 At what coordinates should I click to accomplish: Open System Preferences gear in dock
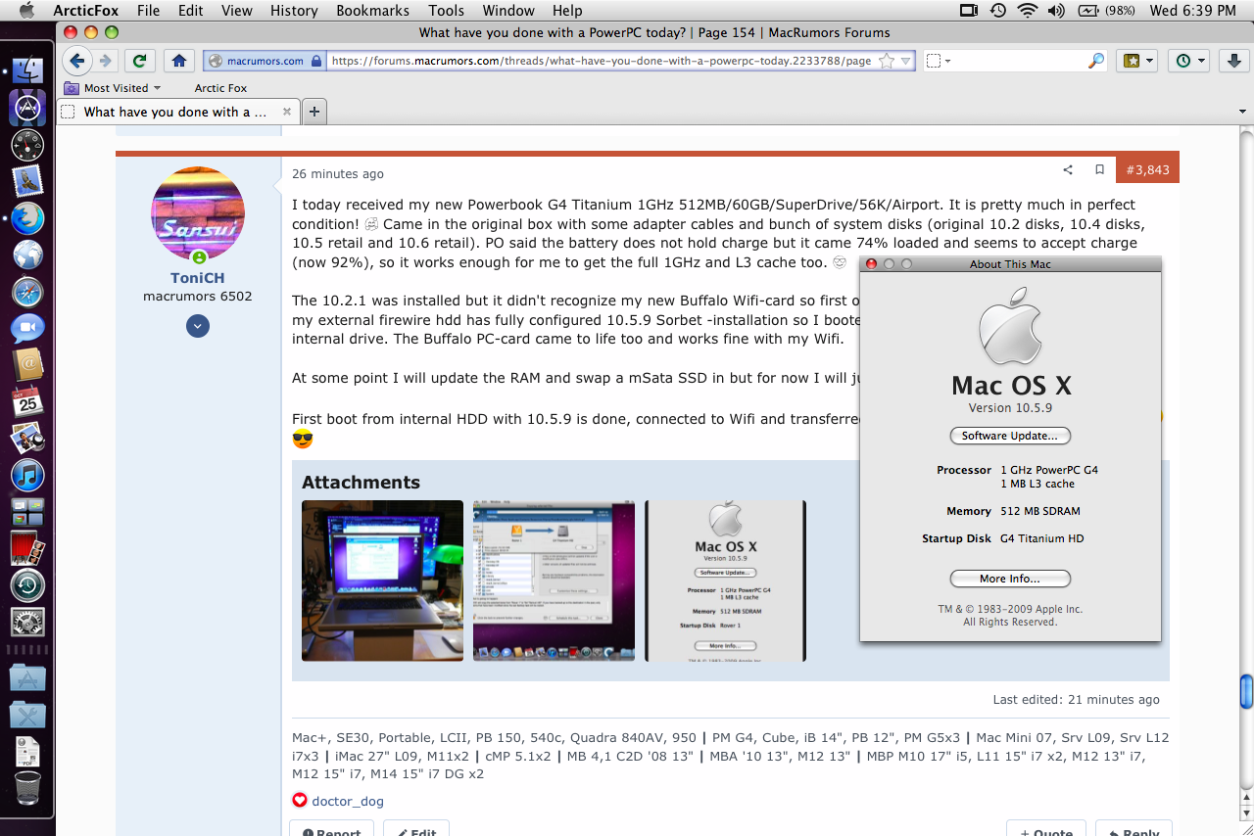27,622
